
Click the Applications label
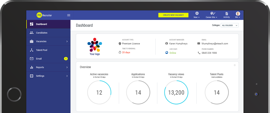(138, 74)
